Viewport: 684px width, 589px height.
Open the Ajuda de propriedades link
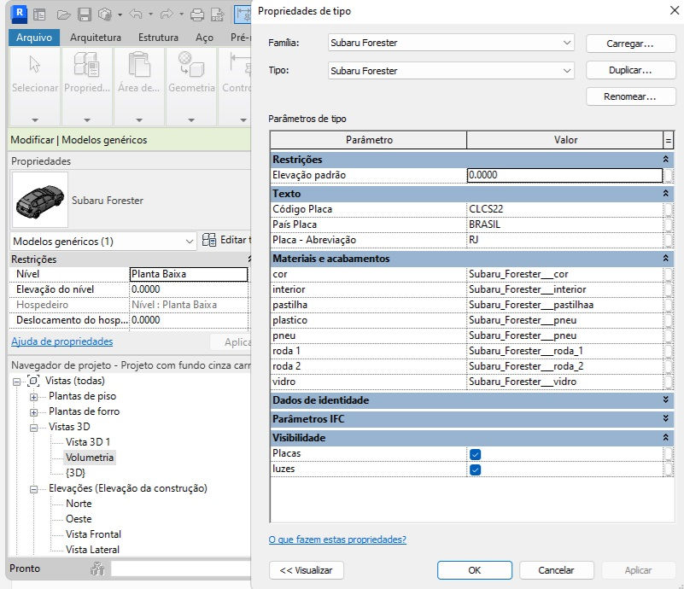click(x=62, y=341)
